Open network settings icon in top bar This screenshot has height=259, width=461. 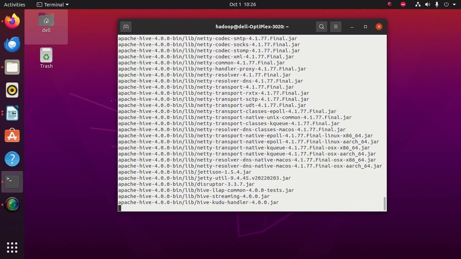[x=418, y=4]
